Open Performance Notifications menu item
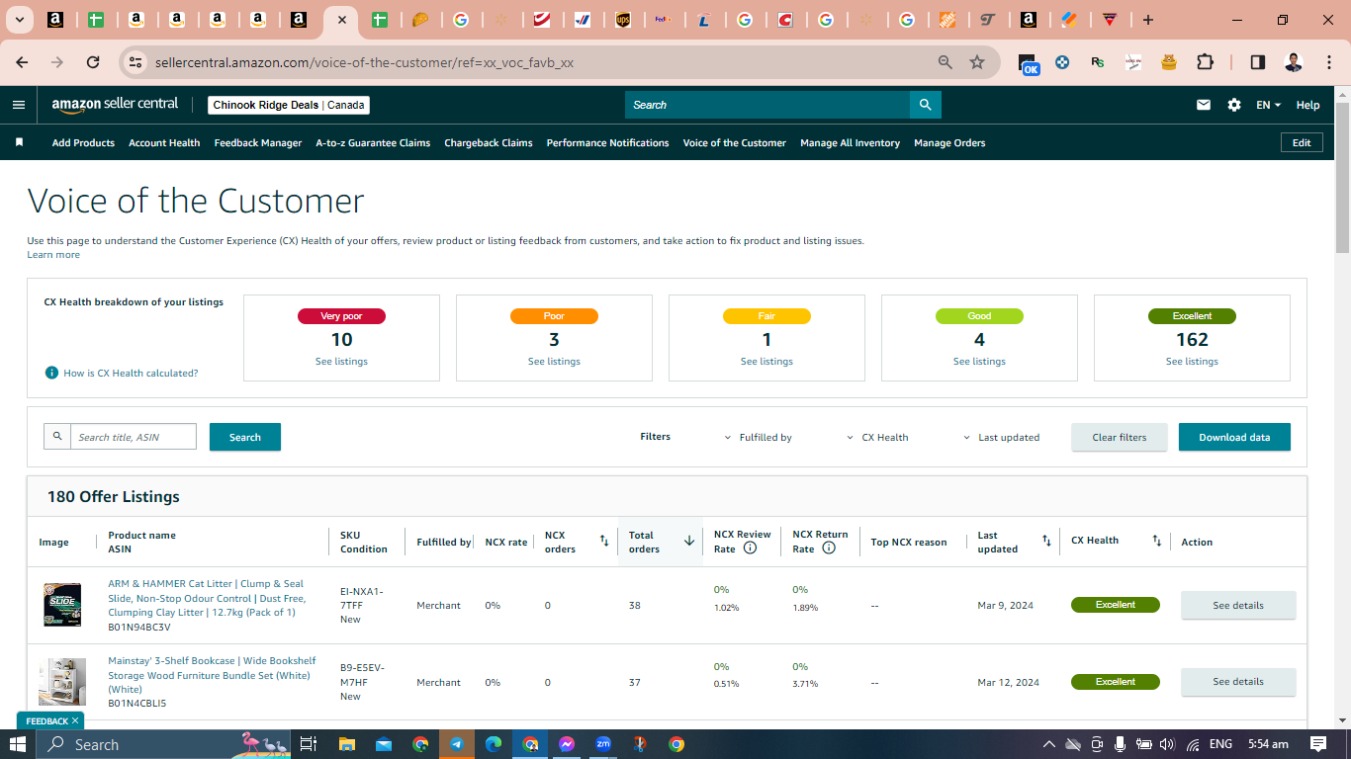 click(x=607, y=142)
